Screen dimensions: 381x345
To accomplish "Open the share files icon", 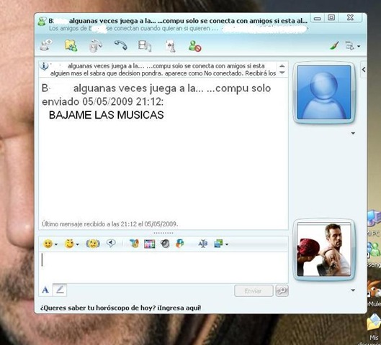I will (71, 45).
